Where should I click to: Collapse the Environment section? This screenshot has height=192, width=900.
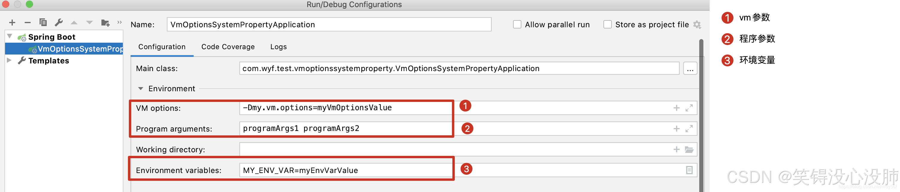click(140, 89)
